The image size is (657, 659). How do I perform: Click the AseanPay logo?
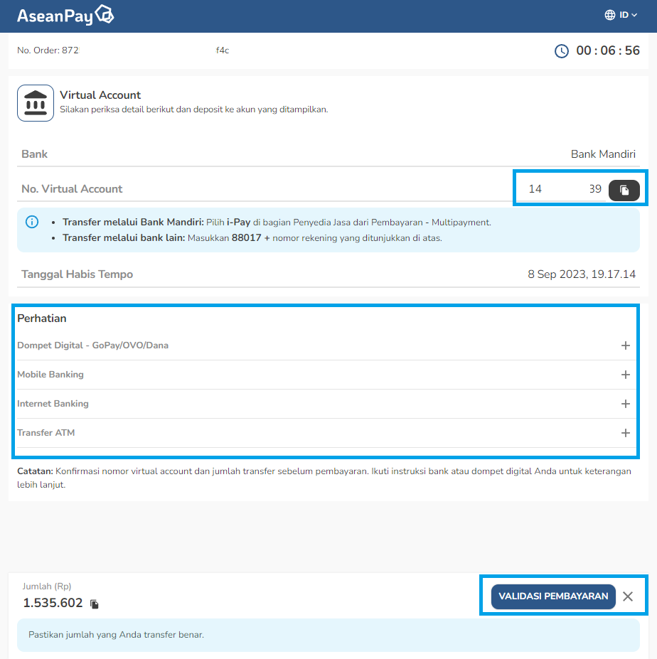point(65,15)
